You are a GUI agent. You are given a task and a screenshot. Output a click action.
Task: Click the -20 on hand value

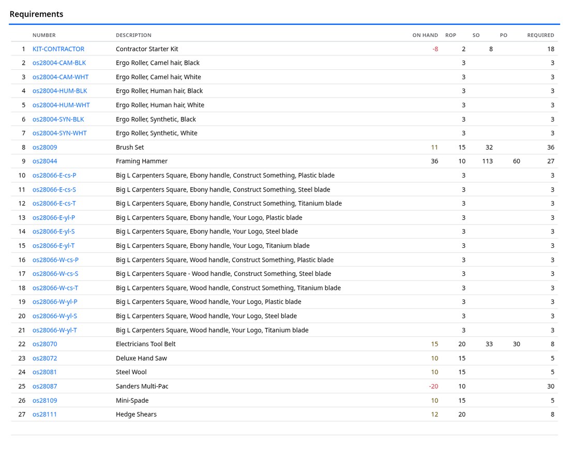click(x=433, y=387)
